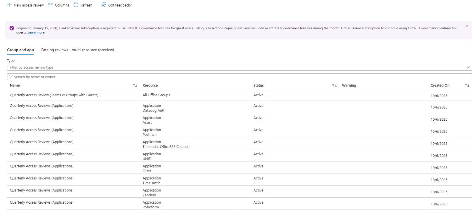Click Active status in Datadog Auth row
Viewport: 474px width, 214px height.
click(258, 106)
